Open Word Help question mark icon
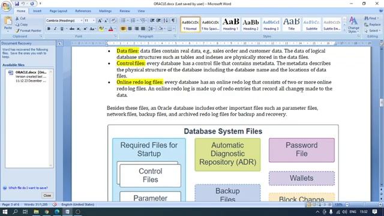384x216 pixels. [381, 11]
